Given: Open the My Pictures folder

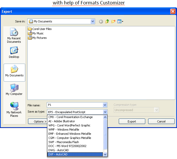Looking at the screenshot, I should (x=39, y=38).
